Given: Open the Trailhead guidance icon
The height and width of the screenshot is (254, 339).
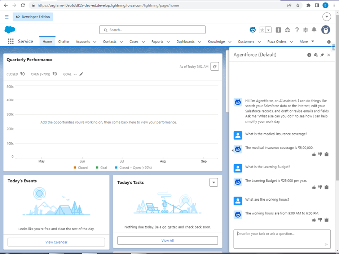Looking at the screenshot, I should (287, 30).
